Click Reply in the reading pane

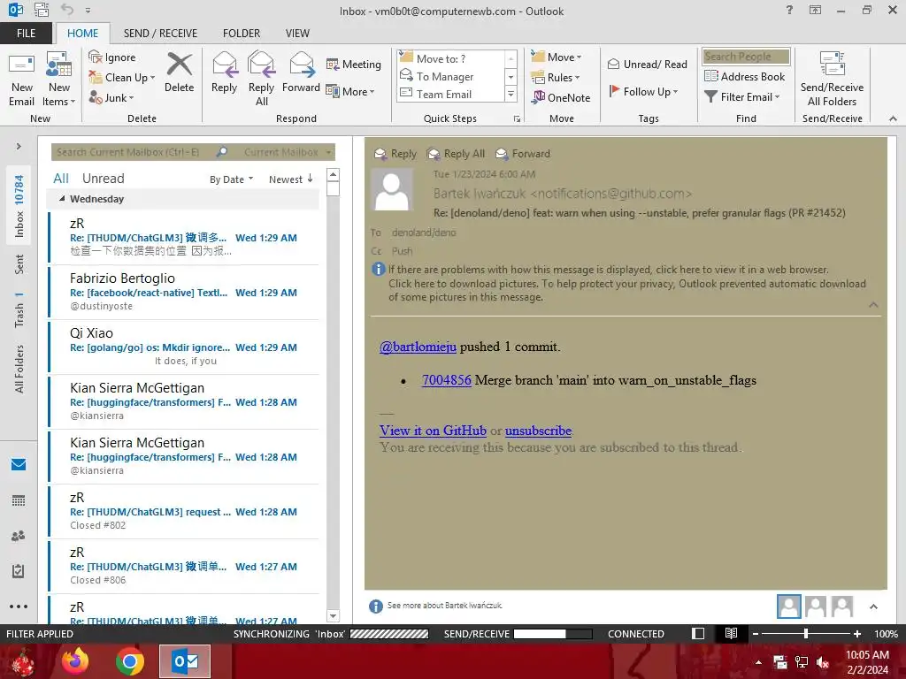[x=395, y=154]
